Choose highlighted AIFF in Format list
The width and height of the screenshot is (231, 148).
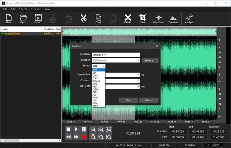[x=99, y=70]
